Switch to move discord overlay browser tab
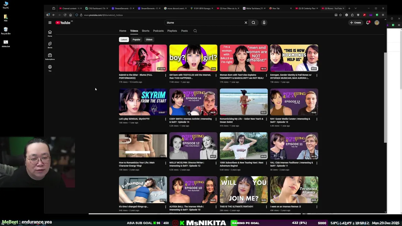402x226 pixels. (176, 8)
